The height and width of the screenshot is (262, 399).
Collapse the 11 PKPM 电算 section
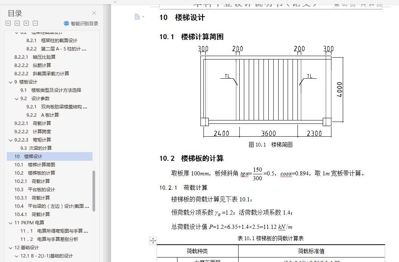11,223
